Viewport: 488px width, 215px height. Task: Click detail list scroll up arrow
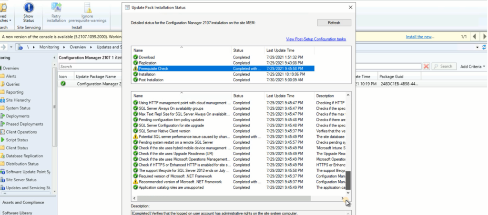pos(348,95)
